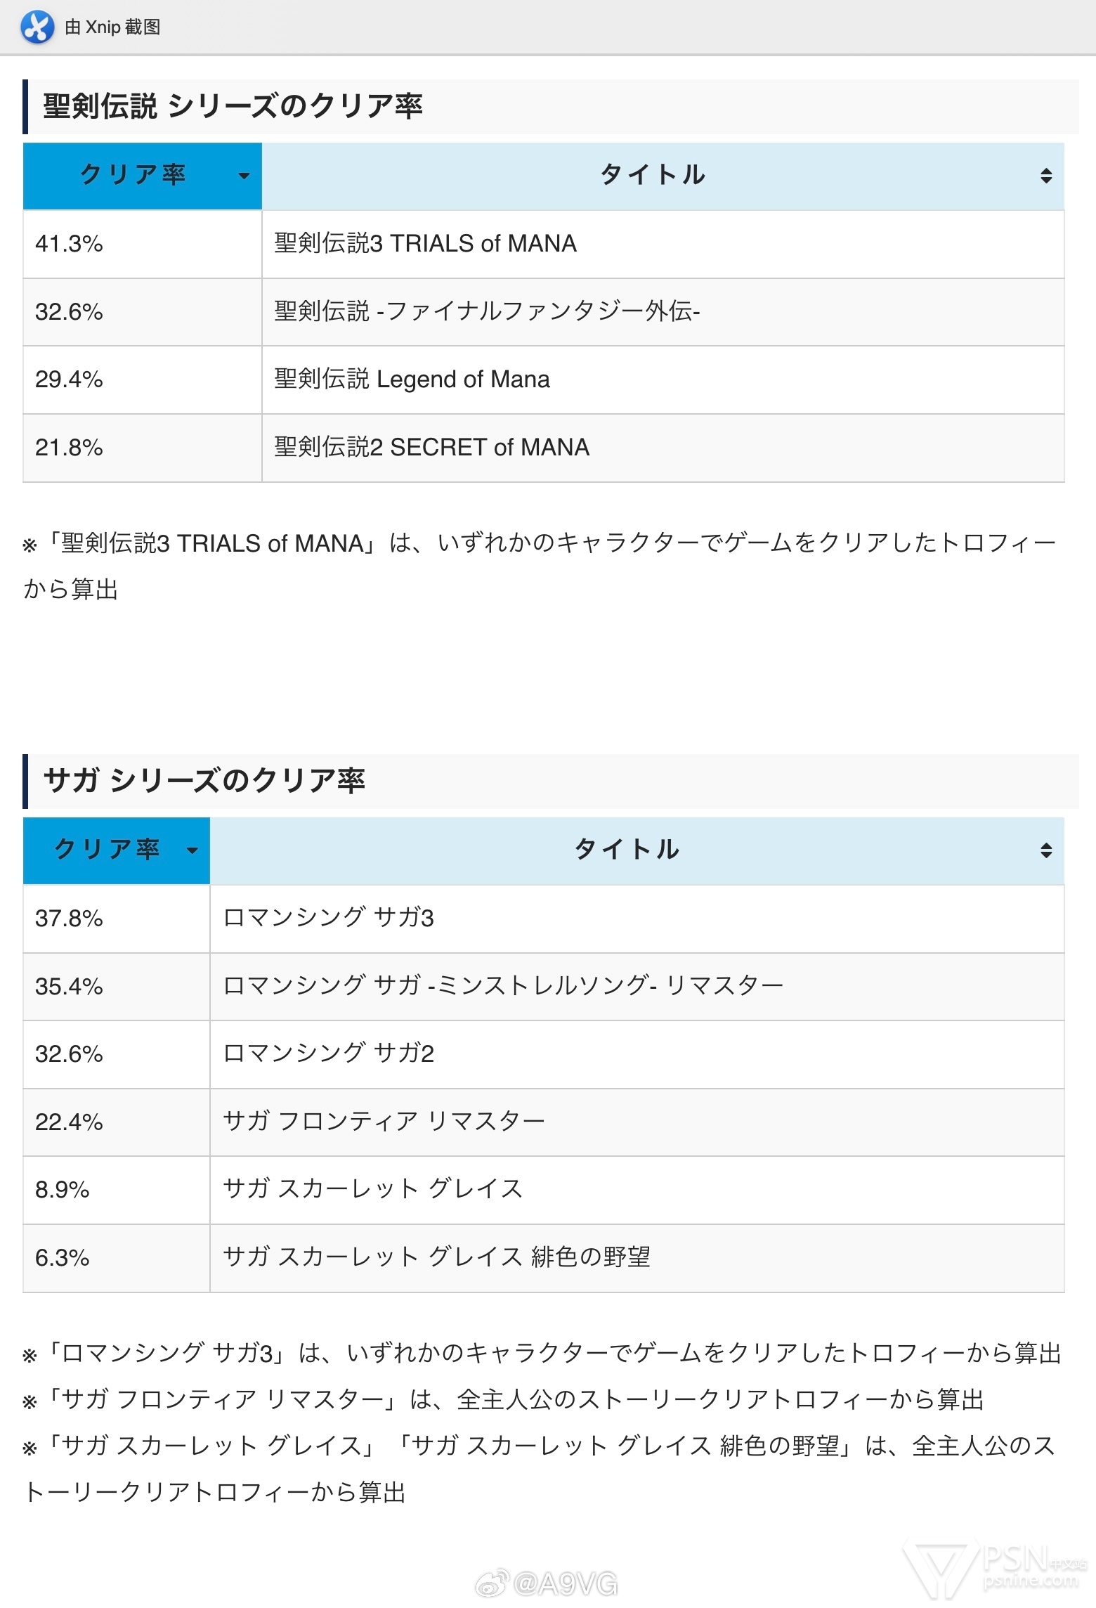Image resolution: width=1096 pixels, height=1608 pixels.
Task: Click the @A9VG watermark text
Action: click(566, 1583)
